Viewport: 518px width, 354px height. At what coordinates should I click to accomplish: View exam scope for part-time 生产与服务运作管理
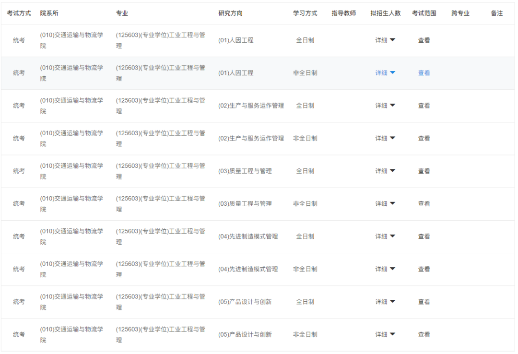(x=424, y=138)
